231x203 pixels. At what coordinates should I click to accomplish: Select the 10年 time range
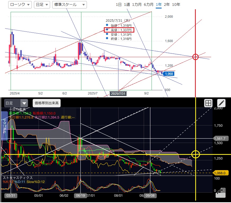176,4
